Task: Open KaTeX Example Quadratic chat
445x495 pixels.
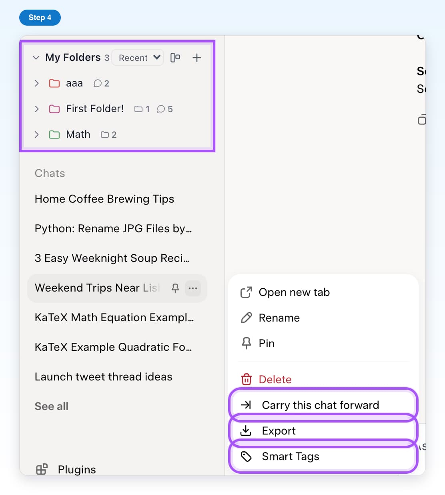Action: pyautogui.click(x=113, y=347)
